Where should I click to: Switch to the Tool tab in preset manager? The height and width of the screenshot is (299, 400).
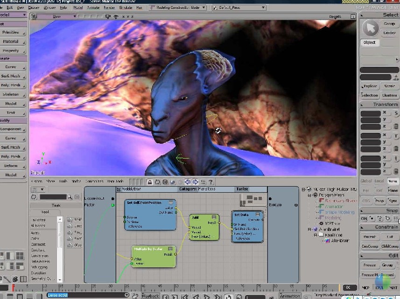pyautogui.click(x=45, y=212)
